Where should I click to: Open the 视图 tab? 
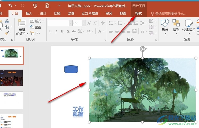(x=123, y=13)
